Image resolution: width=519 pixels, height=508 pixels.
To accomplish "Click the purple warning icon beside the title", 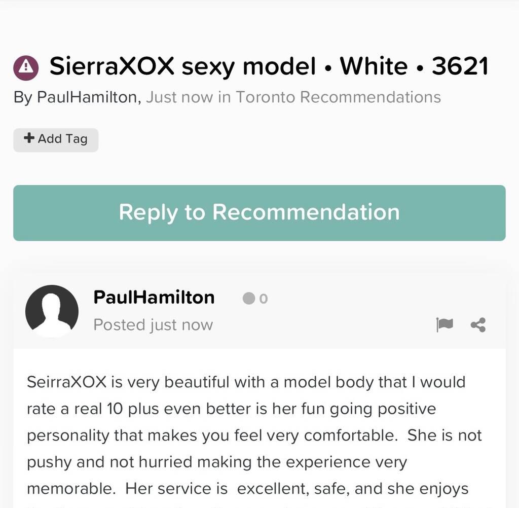I will coord(26,67).
